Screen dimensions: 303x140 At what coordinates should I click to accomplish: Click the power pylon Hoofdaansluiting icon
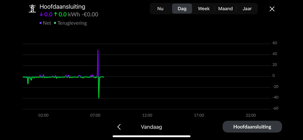pyautogui.click(x=32, y=9)
